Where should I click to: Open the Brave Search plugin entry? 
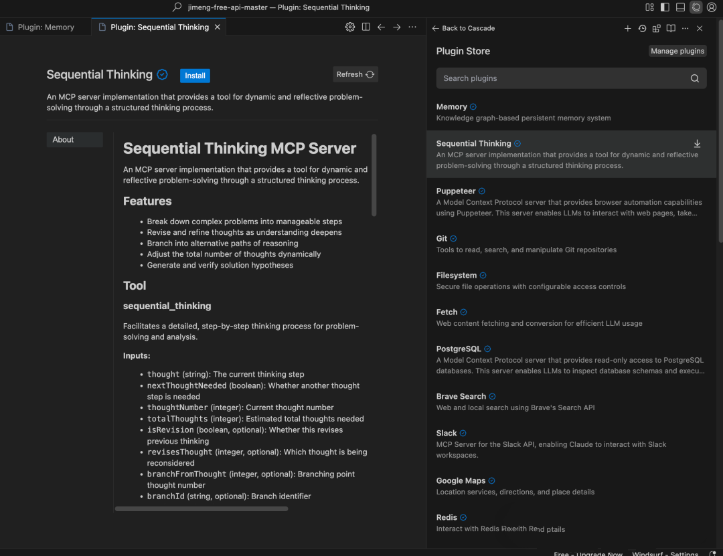pyautogui.click(x=571, y=402)
